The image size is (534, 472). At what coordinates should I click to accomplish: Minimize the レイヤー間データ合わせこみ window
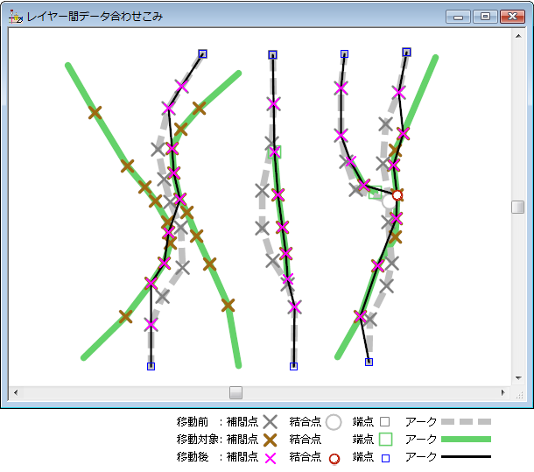tap(458, 17)
